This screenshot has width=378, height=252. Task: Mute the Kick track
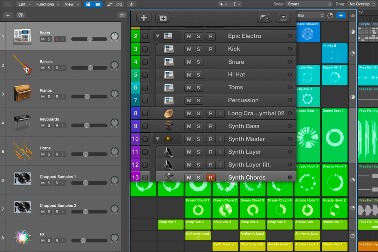point(189,49)
